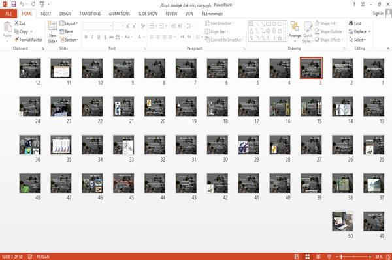
Task: Toggle text Shadow formatting
Action: pyautogui.click(x=105, y=37)
